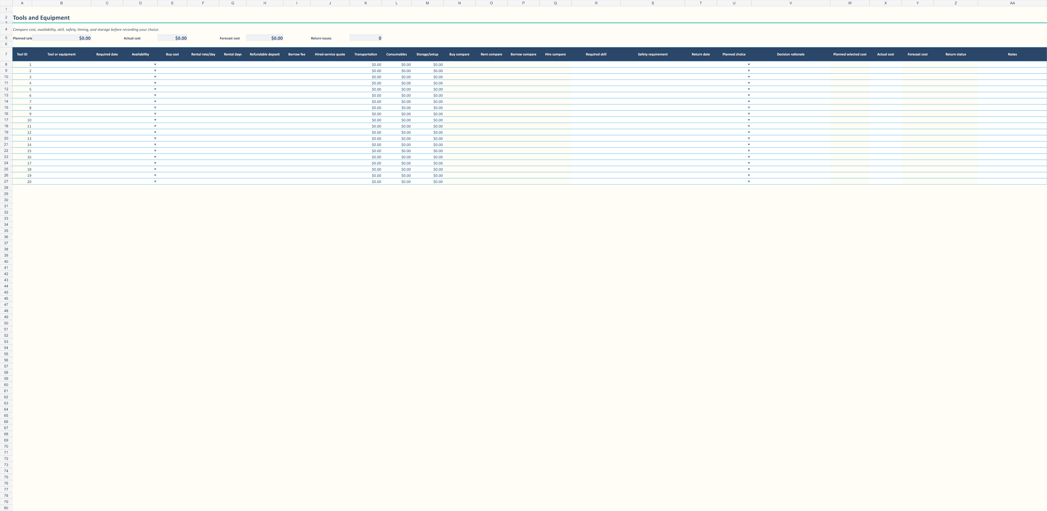Open Availability dropdown for Tool ID 1
This screenshot has height=511, width=1047.
click(155, 65)
